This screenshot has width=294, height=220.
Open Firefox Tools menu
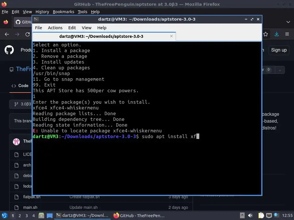82,12
